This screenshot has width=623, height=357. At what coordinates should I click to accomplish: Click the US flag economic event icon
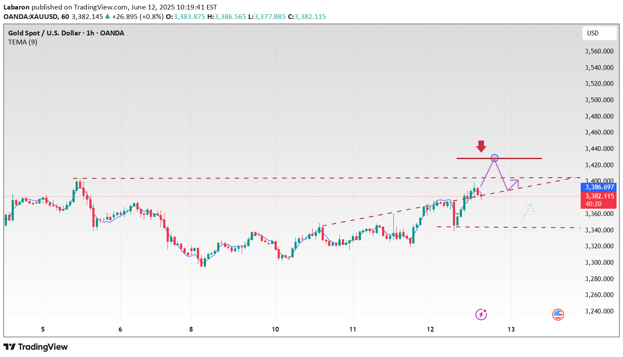tap(558, 315)
